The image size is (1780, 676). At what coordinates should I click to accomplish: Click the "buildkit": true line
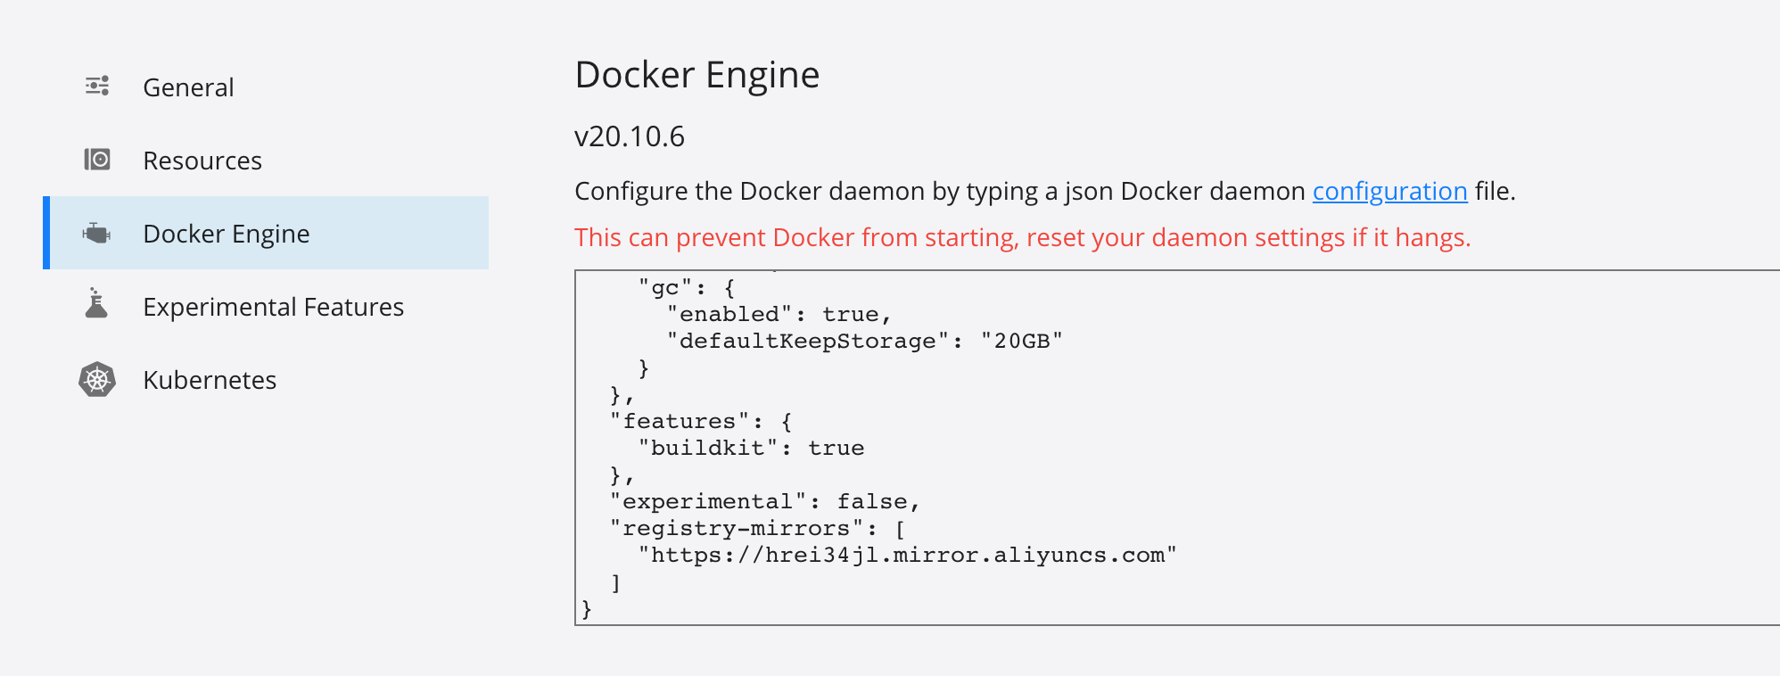point(751,449)
